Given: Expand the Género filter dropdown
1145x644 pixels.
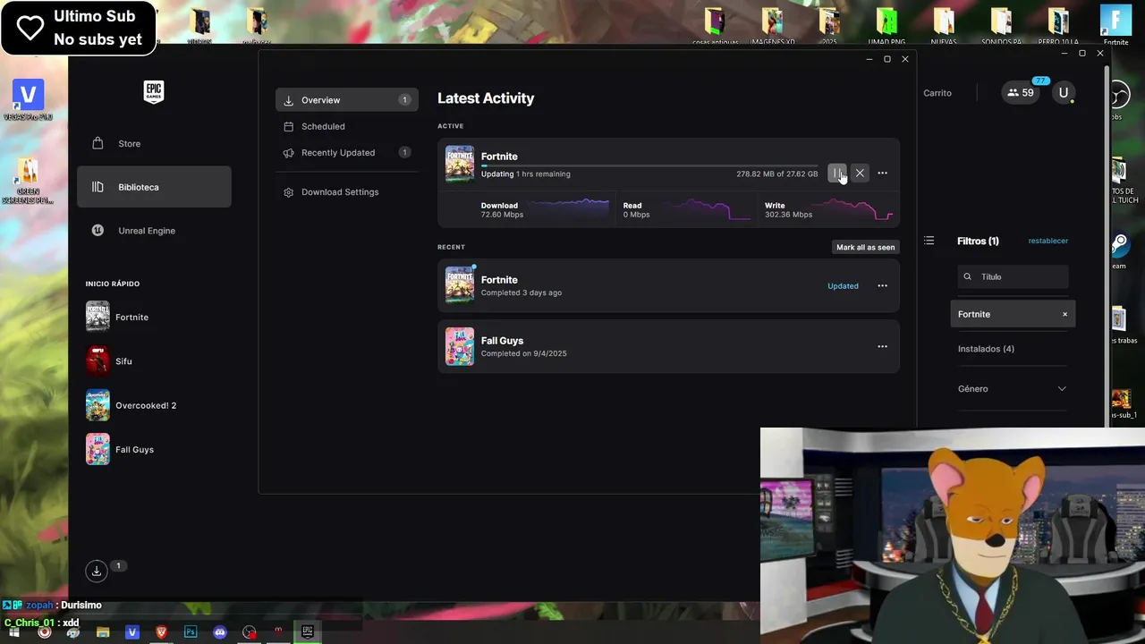Looking at the screenshot, I should tap(1013, 389).
